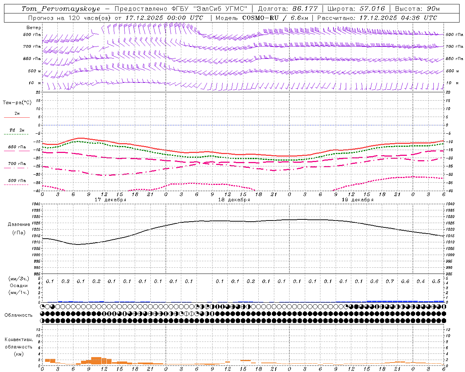Click the 700 гПа temperature legend entry

17,164
